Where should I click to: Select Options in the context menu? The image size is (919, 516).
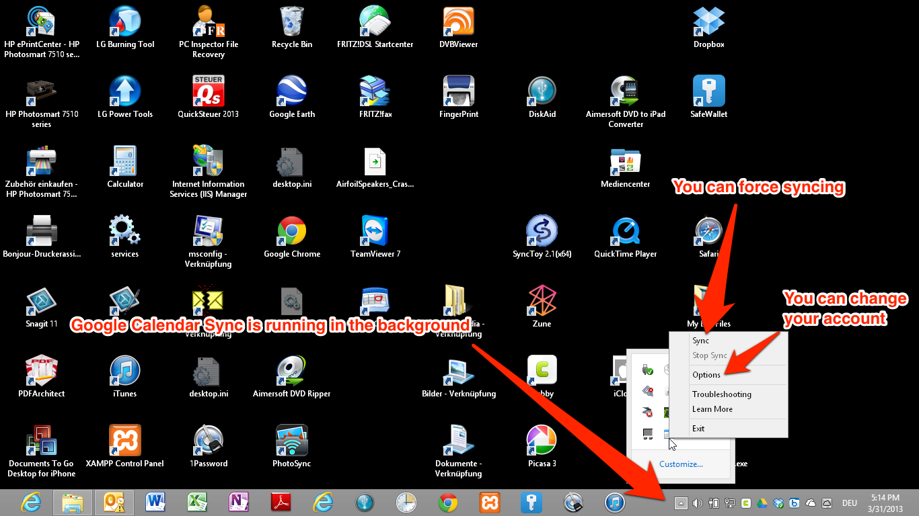click(706, 375)
